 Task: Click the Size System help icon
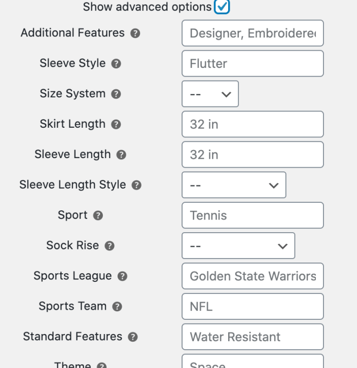(x=116, y=94)
